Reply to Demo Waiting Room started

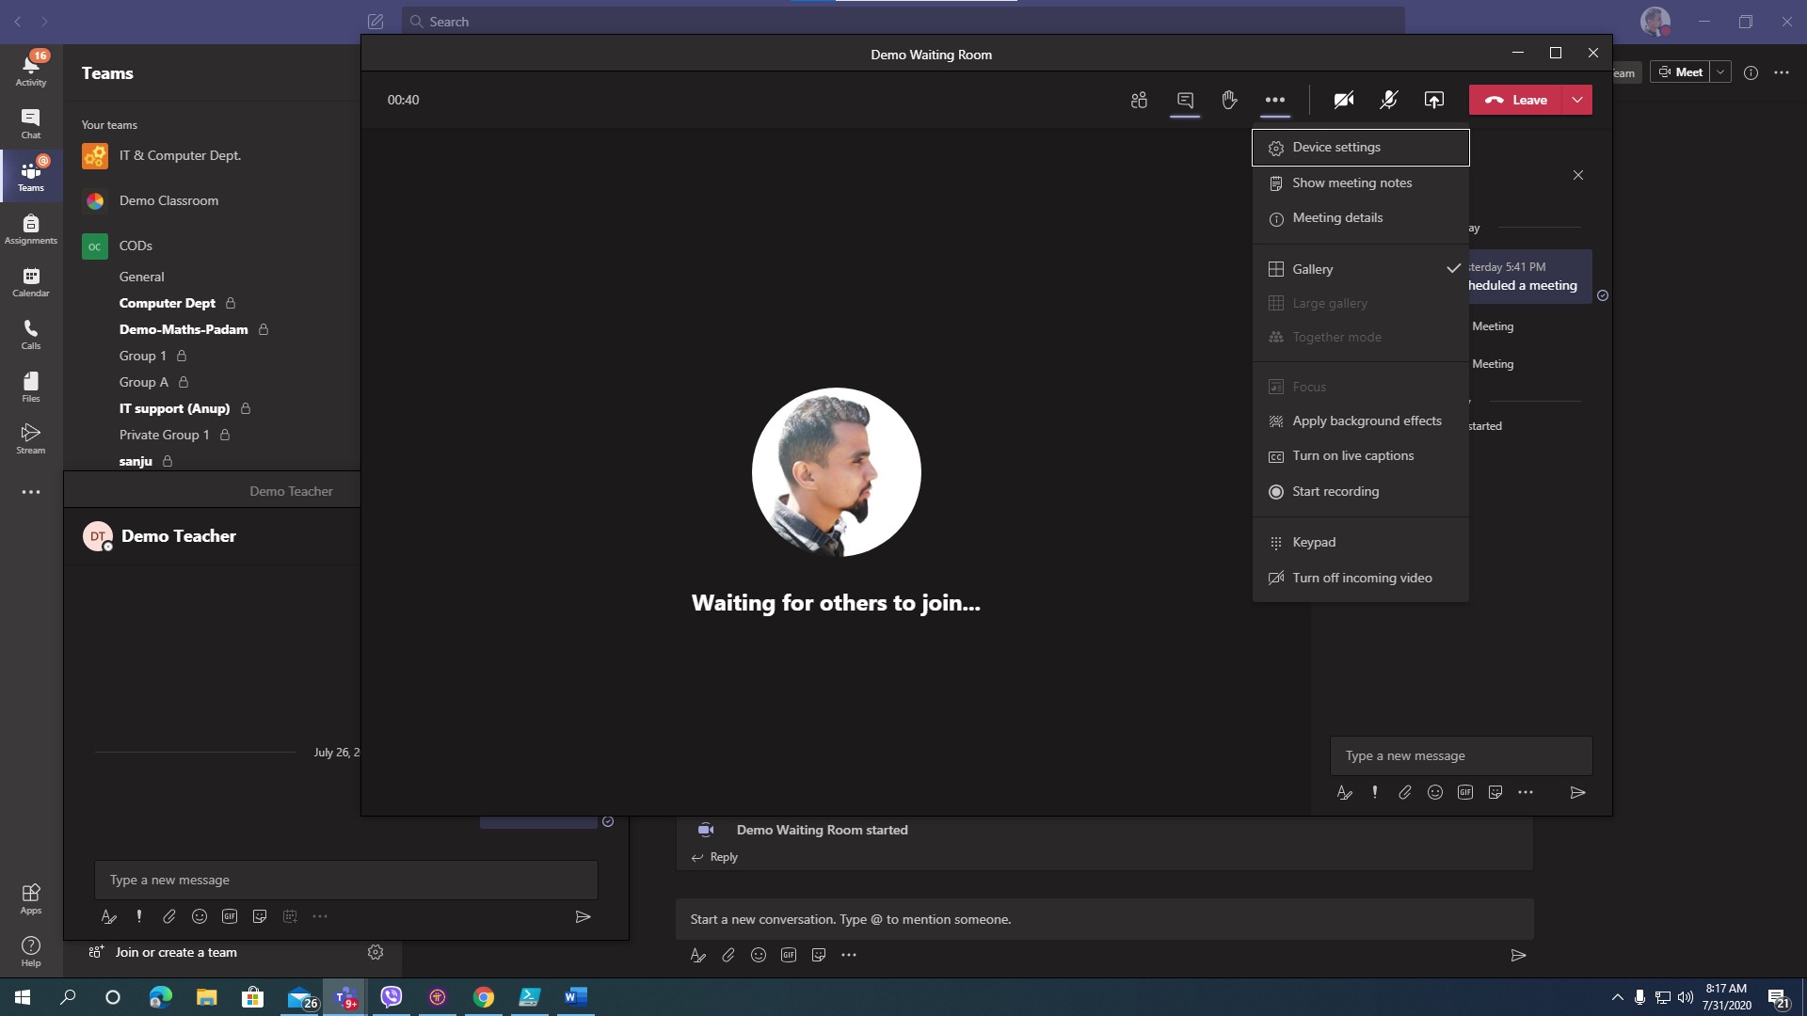(723, 856)
